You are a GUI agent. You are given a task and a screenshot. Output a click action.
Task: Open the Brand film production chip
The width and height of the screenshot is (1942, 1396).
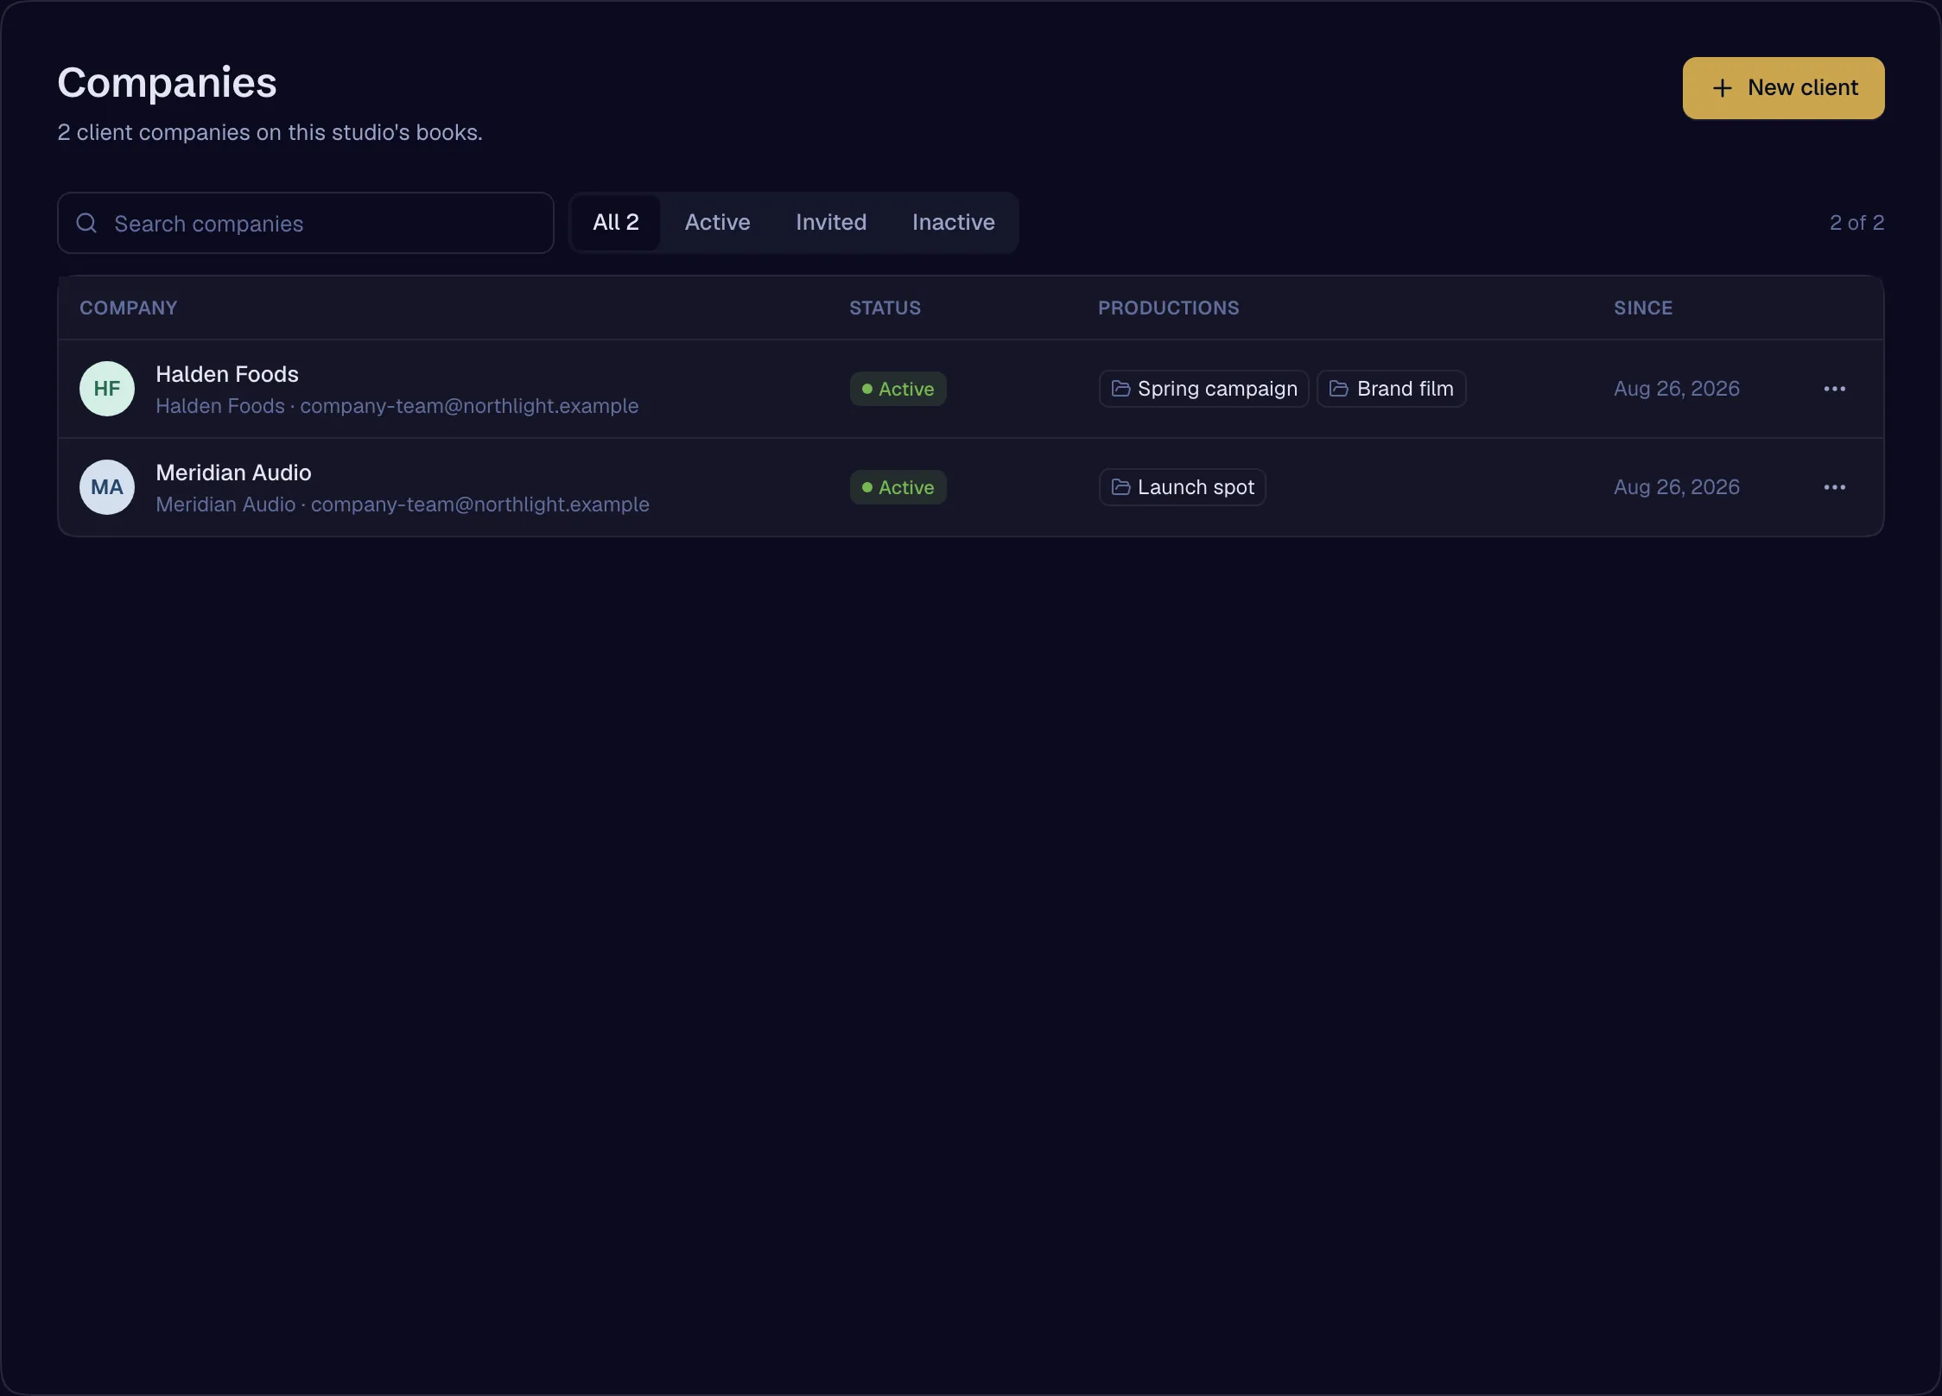click(1392, 389)
